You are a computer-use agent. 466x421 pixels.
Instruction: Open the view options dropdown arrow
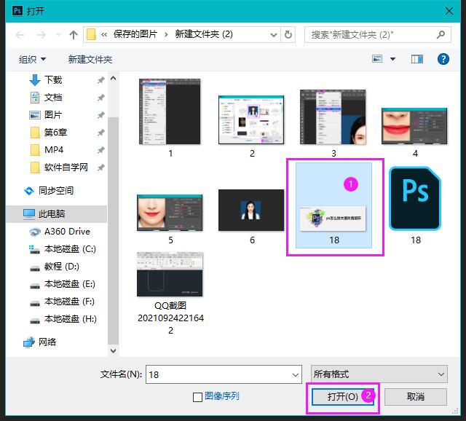tap(392, 59)
